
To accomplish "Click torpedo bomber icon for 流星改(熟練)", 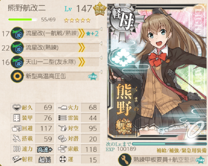I will (17, 48).
